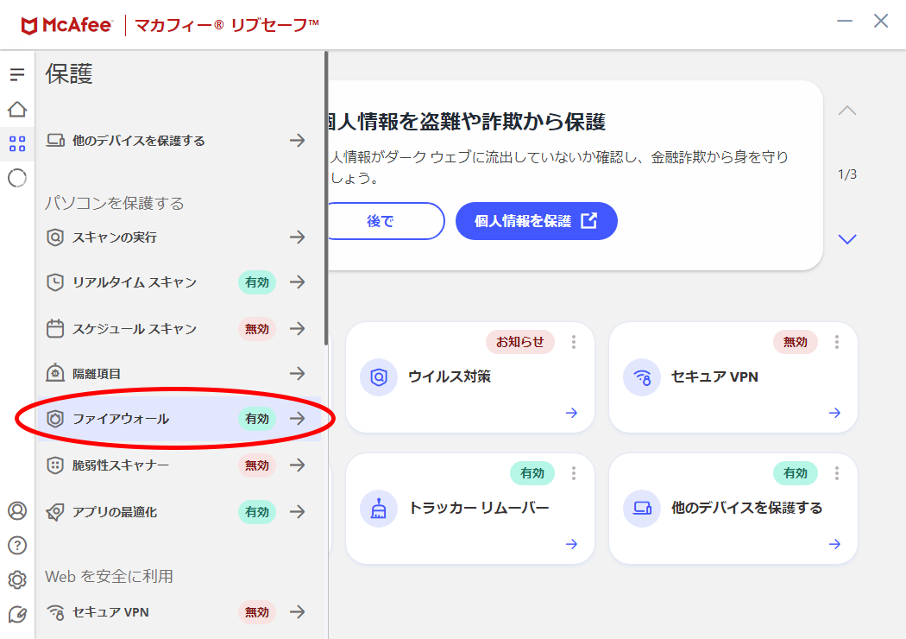Click the 個人情報を保護 button
This screenshot has height=639, width=906.
point(536,221)
